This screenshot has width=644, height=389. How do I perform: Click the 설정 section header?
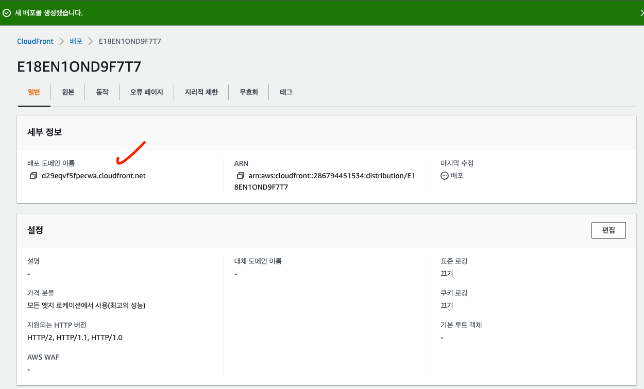tap(35, 230)
